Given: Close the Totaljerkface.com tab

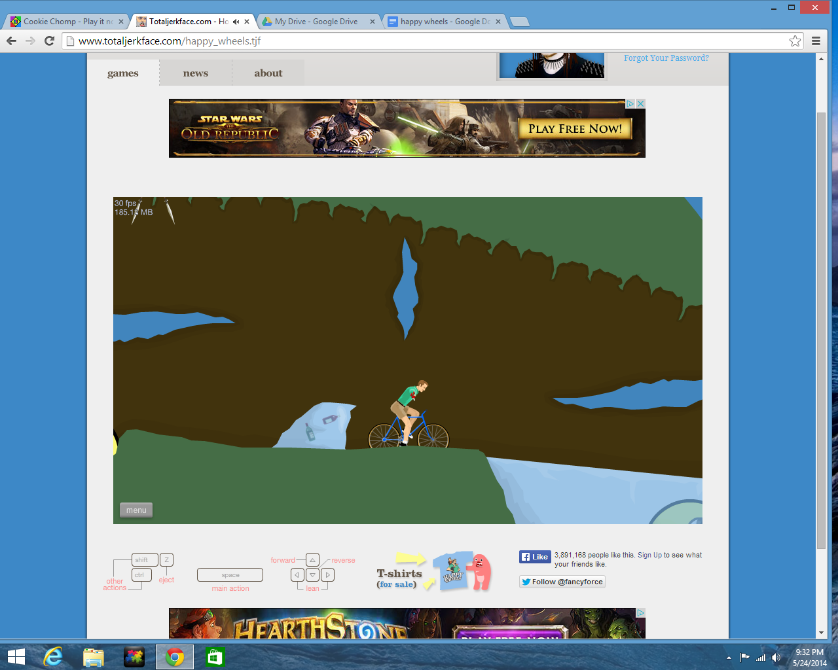Looking at the screenshot, I should (x=247, y=22).
